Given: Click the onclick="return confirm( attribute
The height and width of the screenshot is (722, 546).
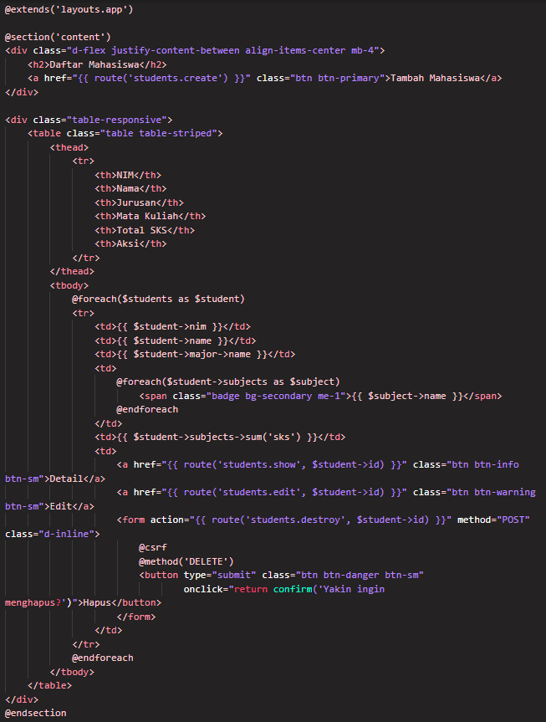Looking at the screenshot, I should 251,589.
